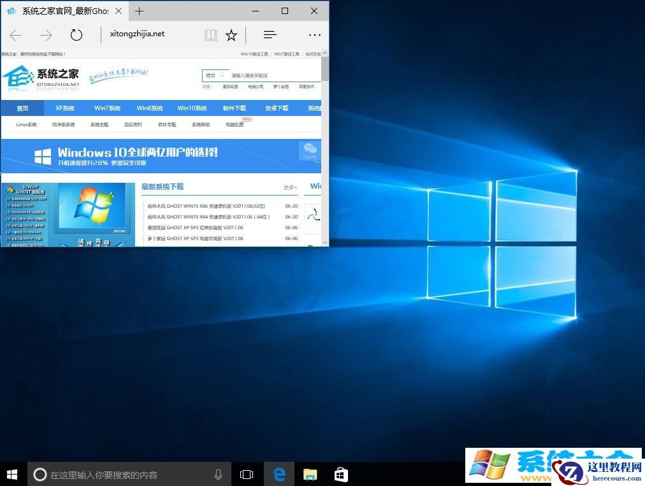Open File Explorer from the taskbar
Screen dimensions: 645x486
[x=310, y=474]
